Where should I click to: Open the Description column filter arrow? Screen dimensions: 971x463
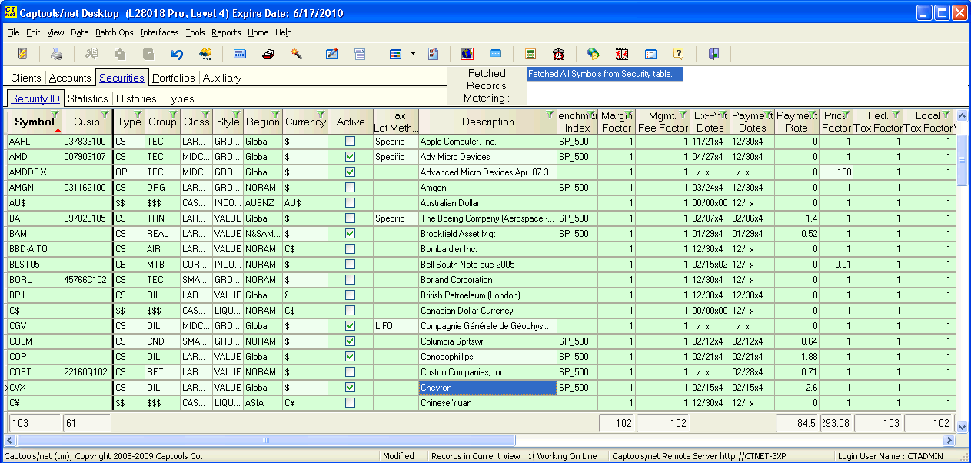[550, 112]
